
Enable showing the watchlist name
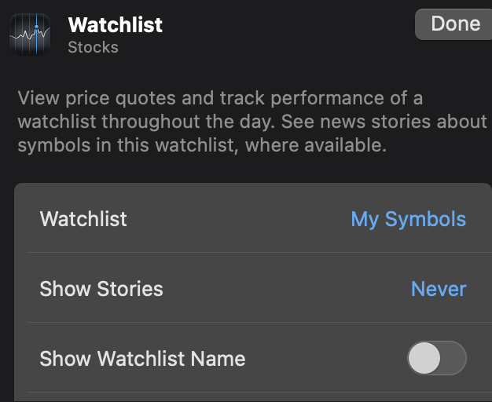pos(437,358)
